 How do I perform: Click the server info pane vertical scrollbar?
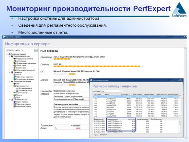186,93
